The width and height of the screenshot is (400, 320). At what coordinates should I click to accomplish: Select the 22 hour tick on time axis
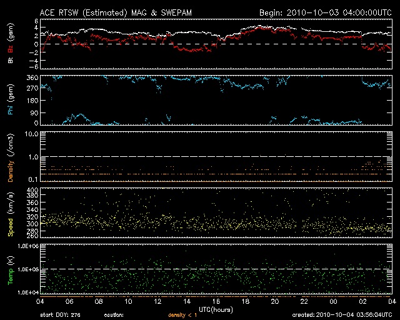[x=304, y=301]
